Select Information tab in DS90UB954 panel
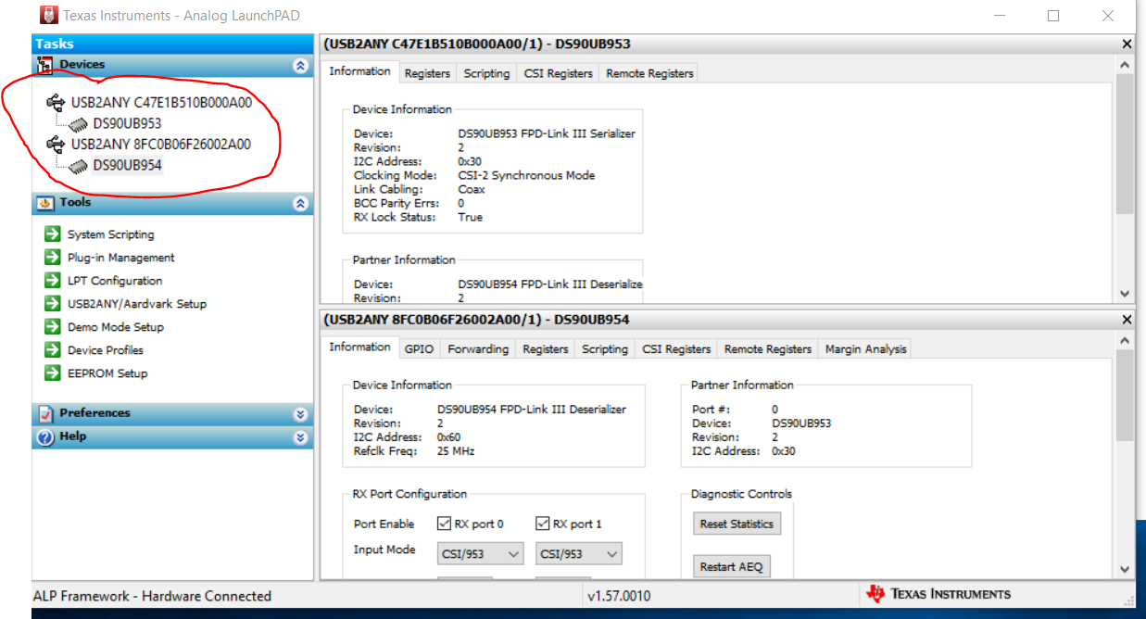Image resolution: width=1146 pixels, height=619 pixels. click(360, 347)
